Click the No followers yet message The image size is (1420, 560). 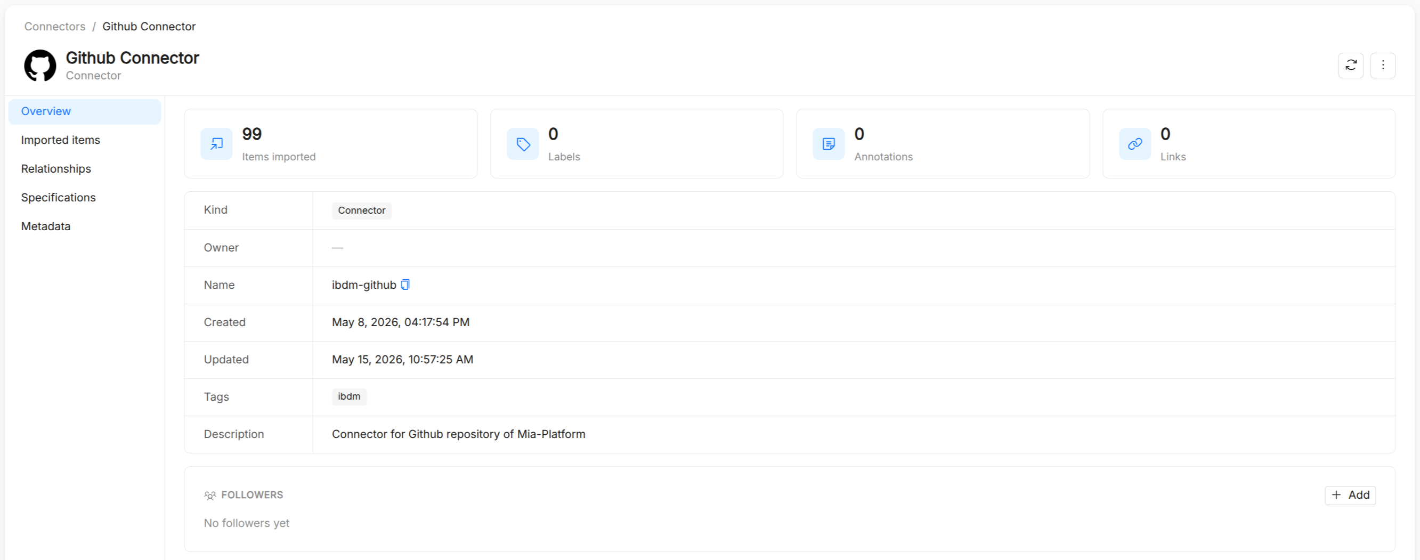pyautogui.click(x=246, y=523)
